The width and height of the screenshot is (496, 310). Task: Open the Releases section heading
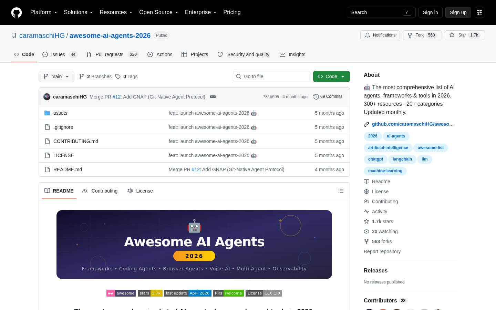[375, 271]
